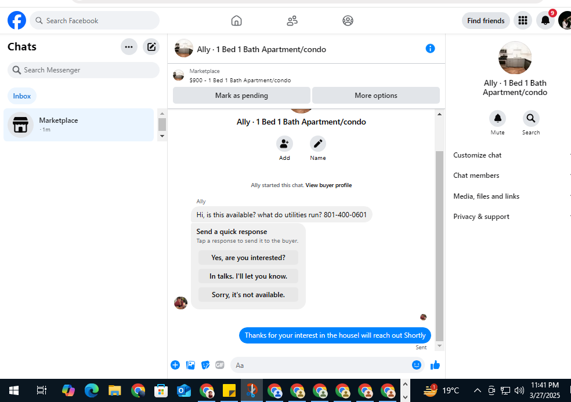Open the Groups icon in top navigation

point(348,21)
